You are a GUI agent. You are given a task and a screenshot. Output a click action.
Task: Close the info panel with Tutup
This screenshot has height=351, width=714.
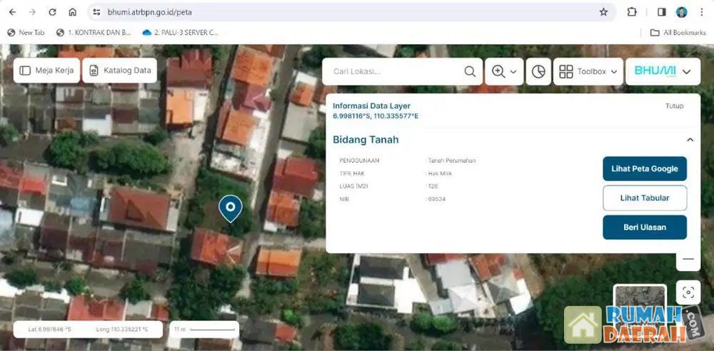coord(674,106)
